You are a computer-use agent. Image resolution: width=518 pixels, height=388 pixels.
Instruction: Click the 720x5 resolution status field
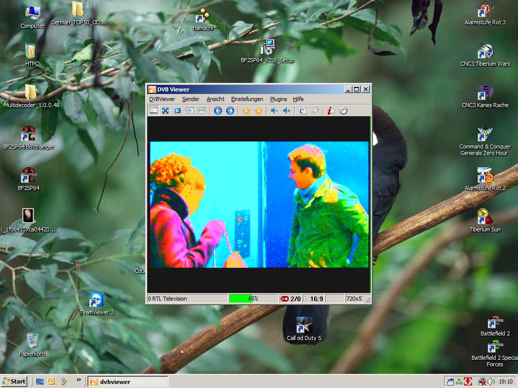(x=354, y=299)
